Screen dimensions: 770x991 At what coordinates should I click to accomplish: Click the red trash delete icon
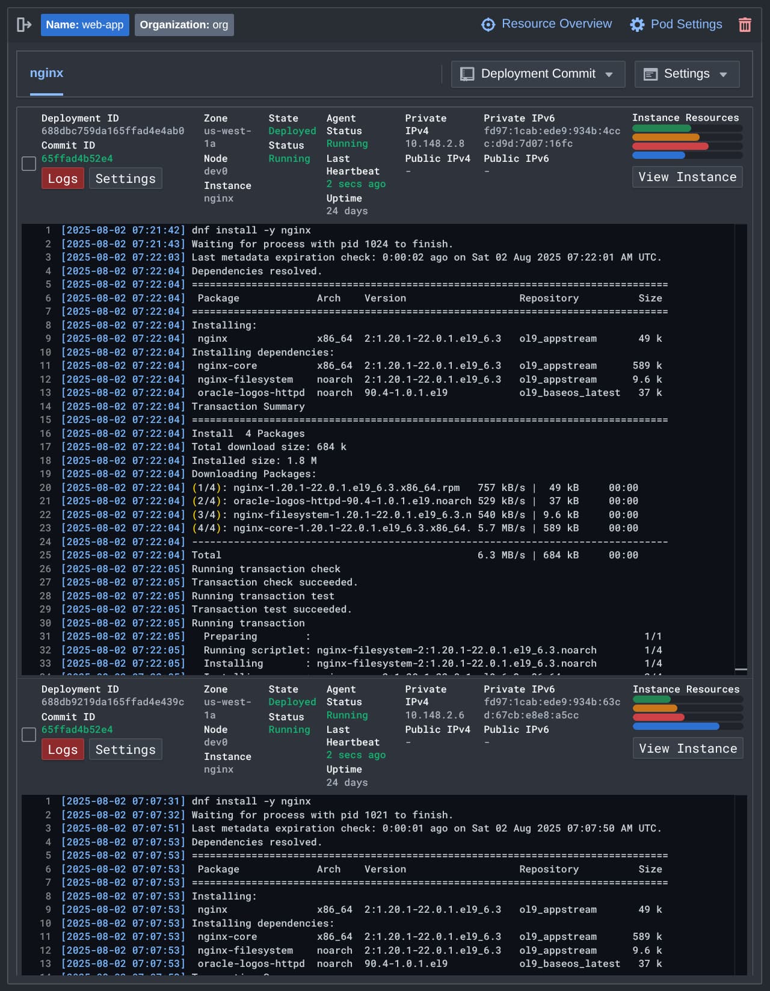click(745, 25)
